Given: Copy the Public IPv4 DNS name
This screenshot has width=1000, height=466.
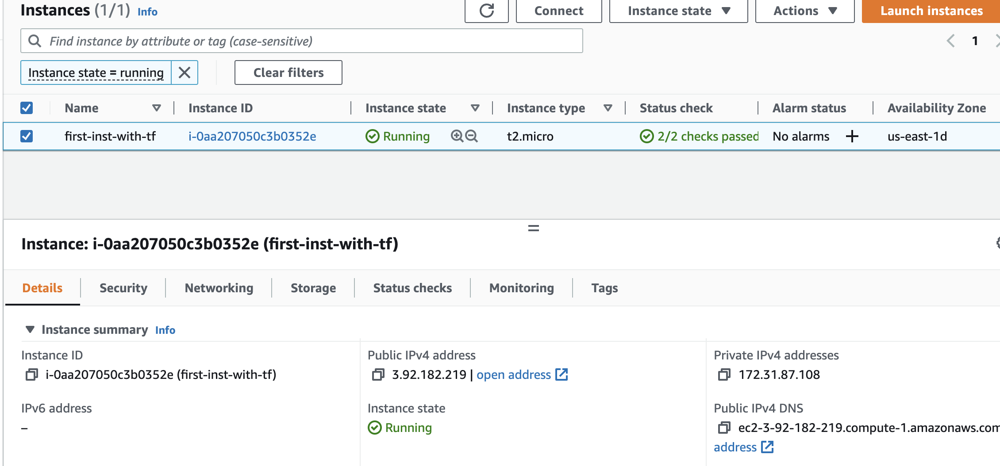Looking at the screenshot, I should [x=724, y=428].
